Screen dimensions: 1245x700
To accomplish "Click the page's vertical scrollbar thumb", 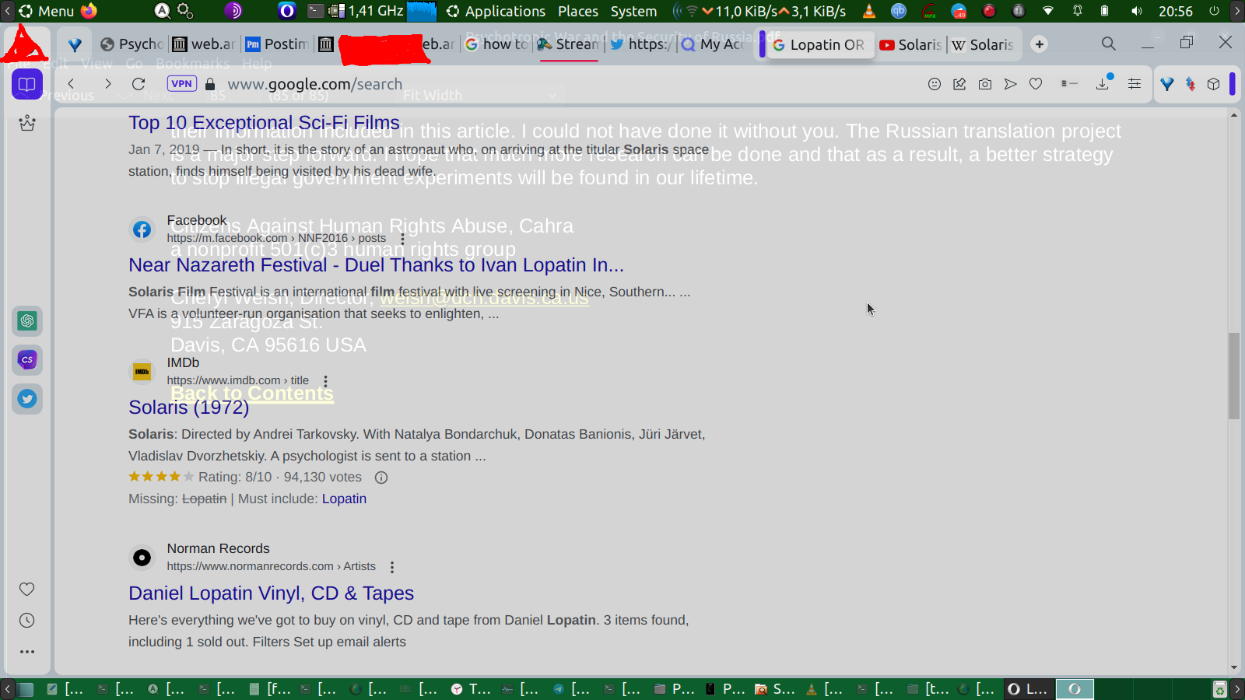I will 1234,376.
